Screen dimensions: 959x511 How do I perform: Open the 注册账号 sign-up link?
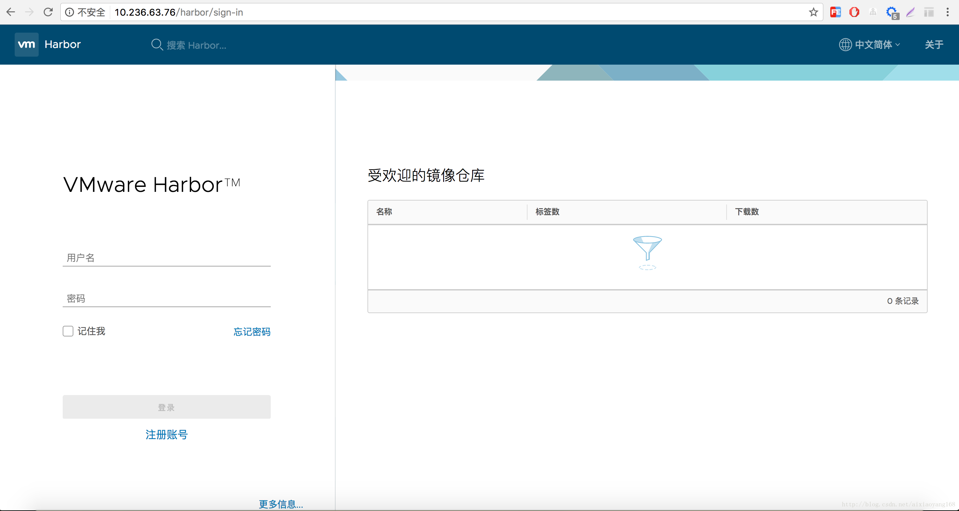point(166,434)
